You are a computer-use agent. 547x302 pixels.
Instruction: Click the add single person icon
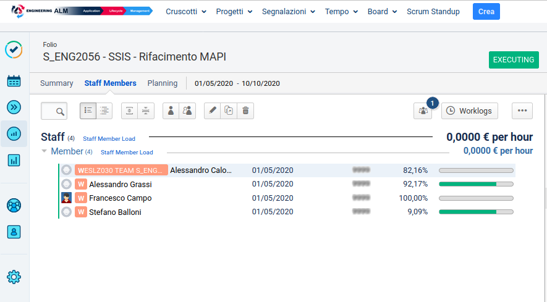[171, 111]
